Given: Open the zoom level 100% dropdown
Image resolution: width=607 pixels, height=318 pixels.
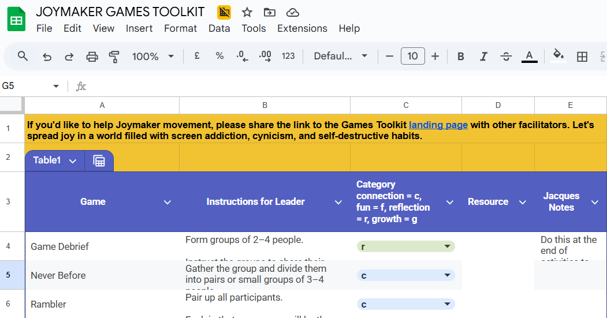Looking at the screenshot, I should click(x=152, y=57).
